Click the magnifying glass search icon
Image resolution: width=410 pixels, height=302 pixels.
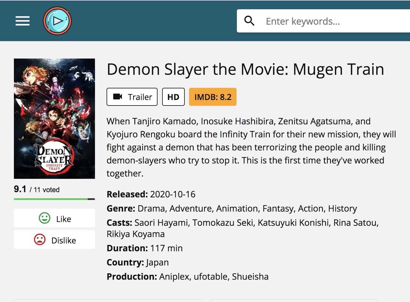[249, 21]
